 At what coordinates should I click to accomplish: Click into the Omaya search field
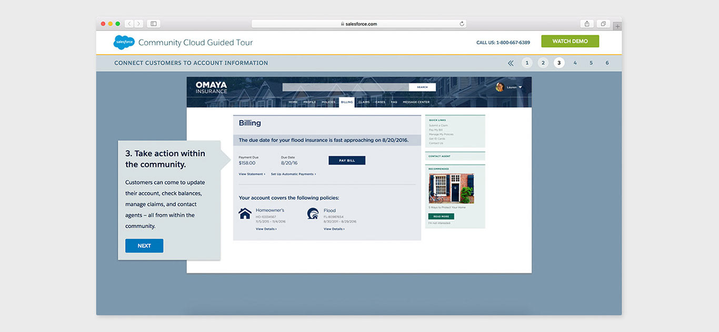click(345, 87)
